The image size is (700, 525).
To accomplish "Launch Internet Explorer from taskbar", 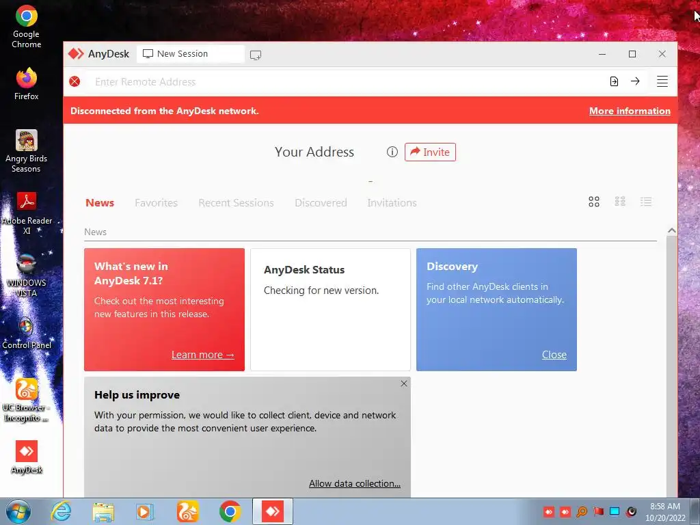I will [x=61, y=511].
